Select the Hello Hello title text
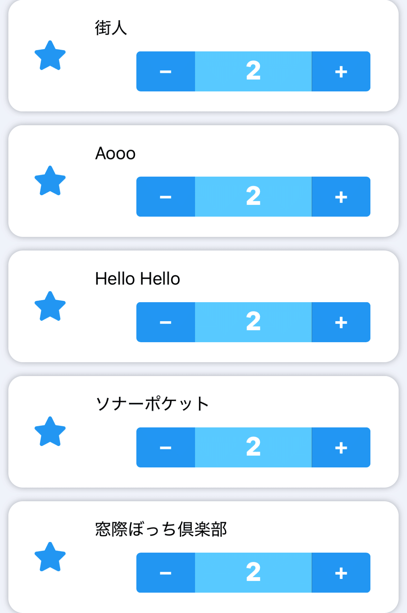This screenshot has width=407, height=613. pos(137,279)
